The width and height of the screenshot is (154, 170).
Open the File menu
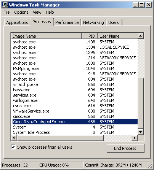pos(6,12)
